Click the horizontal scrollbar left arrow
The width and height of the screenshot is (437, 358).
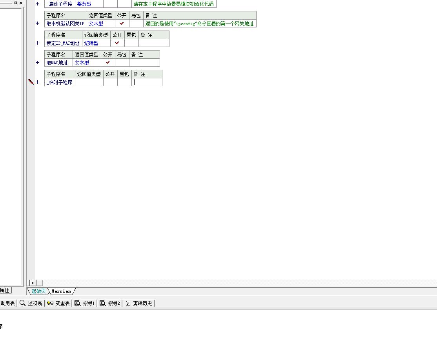coord(33,283)
